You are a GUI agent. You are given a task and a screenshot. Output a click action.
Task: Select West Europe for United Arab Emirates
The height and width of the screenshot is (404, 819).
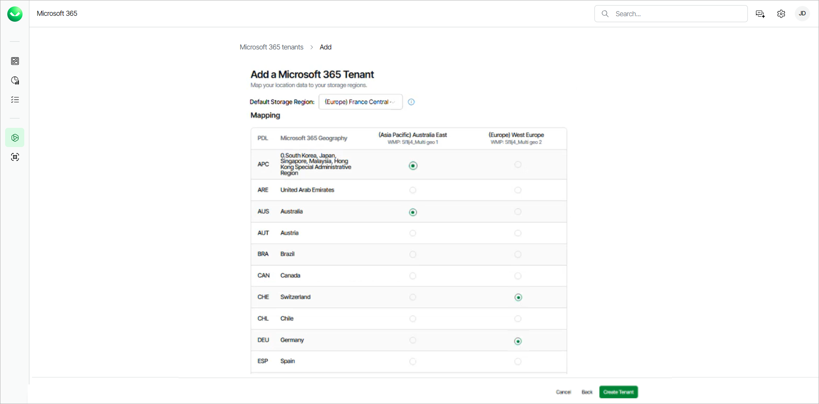coord(518,190)
